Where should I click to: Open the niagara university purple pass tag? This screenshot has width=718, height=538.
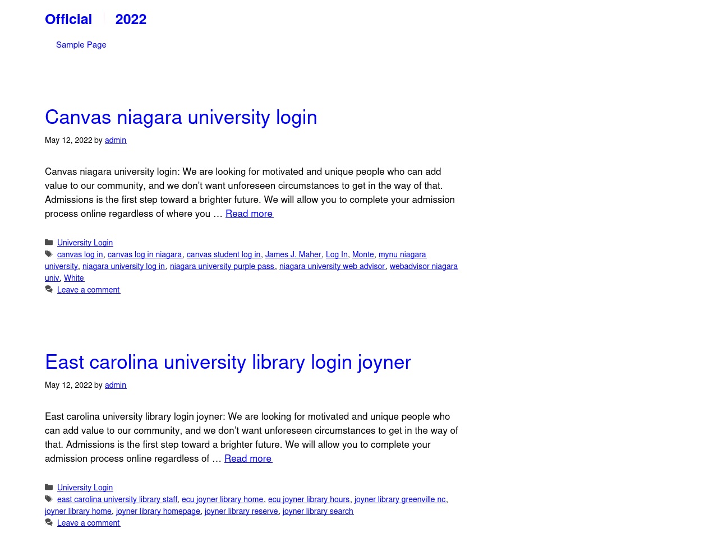click(x=222, y=266)
